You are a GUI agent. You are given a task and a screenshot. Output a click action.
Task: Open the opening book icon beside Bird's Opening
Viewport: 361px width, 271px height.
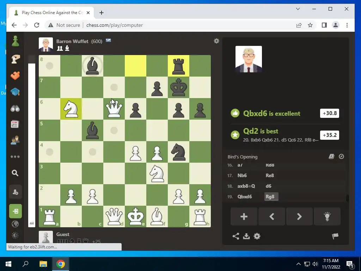(x=331, y=156)
